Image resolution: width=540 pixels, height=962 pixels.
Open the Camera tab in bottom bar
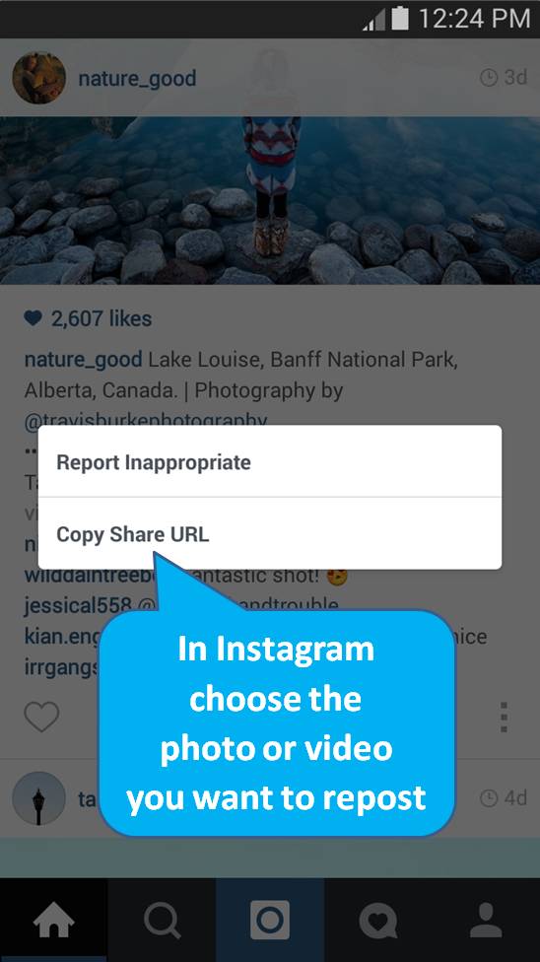tap(270, 921)
